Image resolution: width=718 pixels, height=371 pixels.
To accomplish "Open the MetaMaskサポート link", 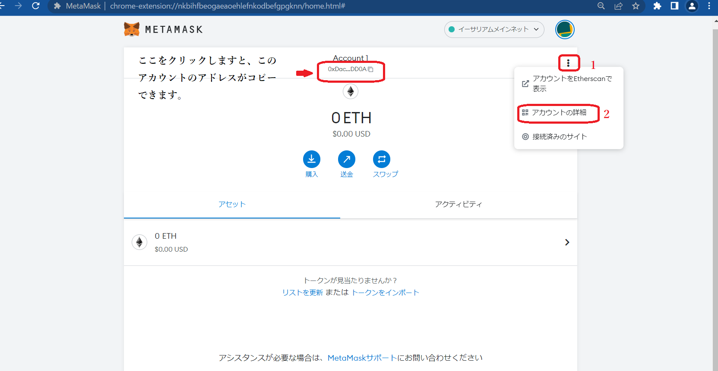I will 362,358.
